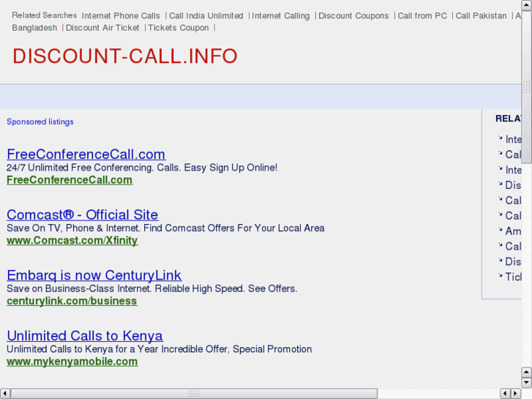
Task: Open the green FreeConferenceCall.com URL link
Action: (x=70, y=180)
